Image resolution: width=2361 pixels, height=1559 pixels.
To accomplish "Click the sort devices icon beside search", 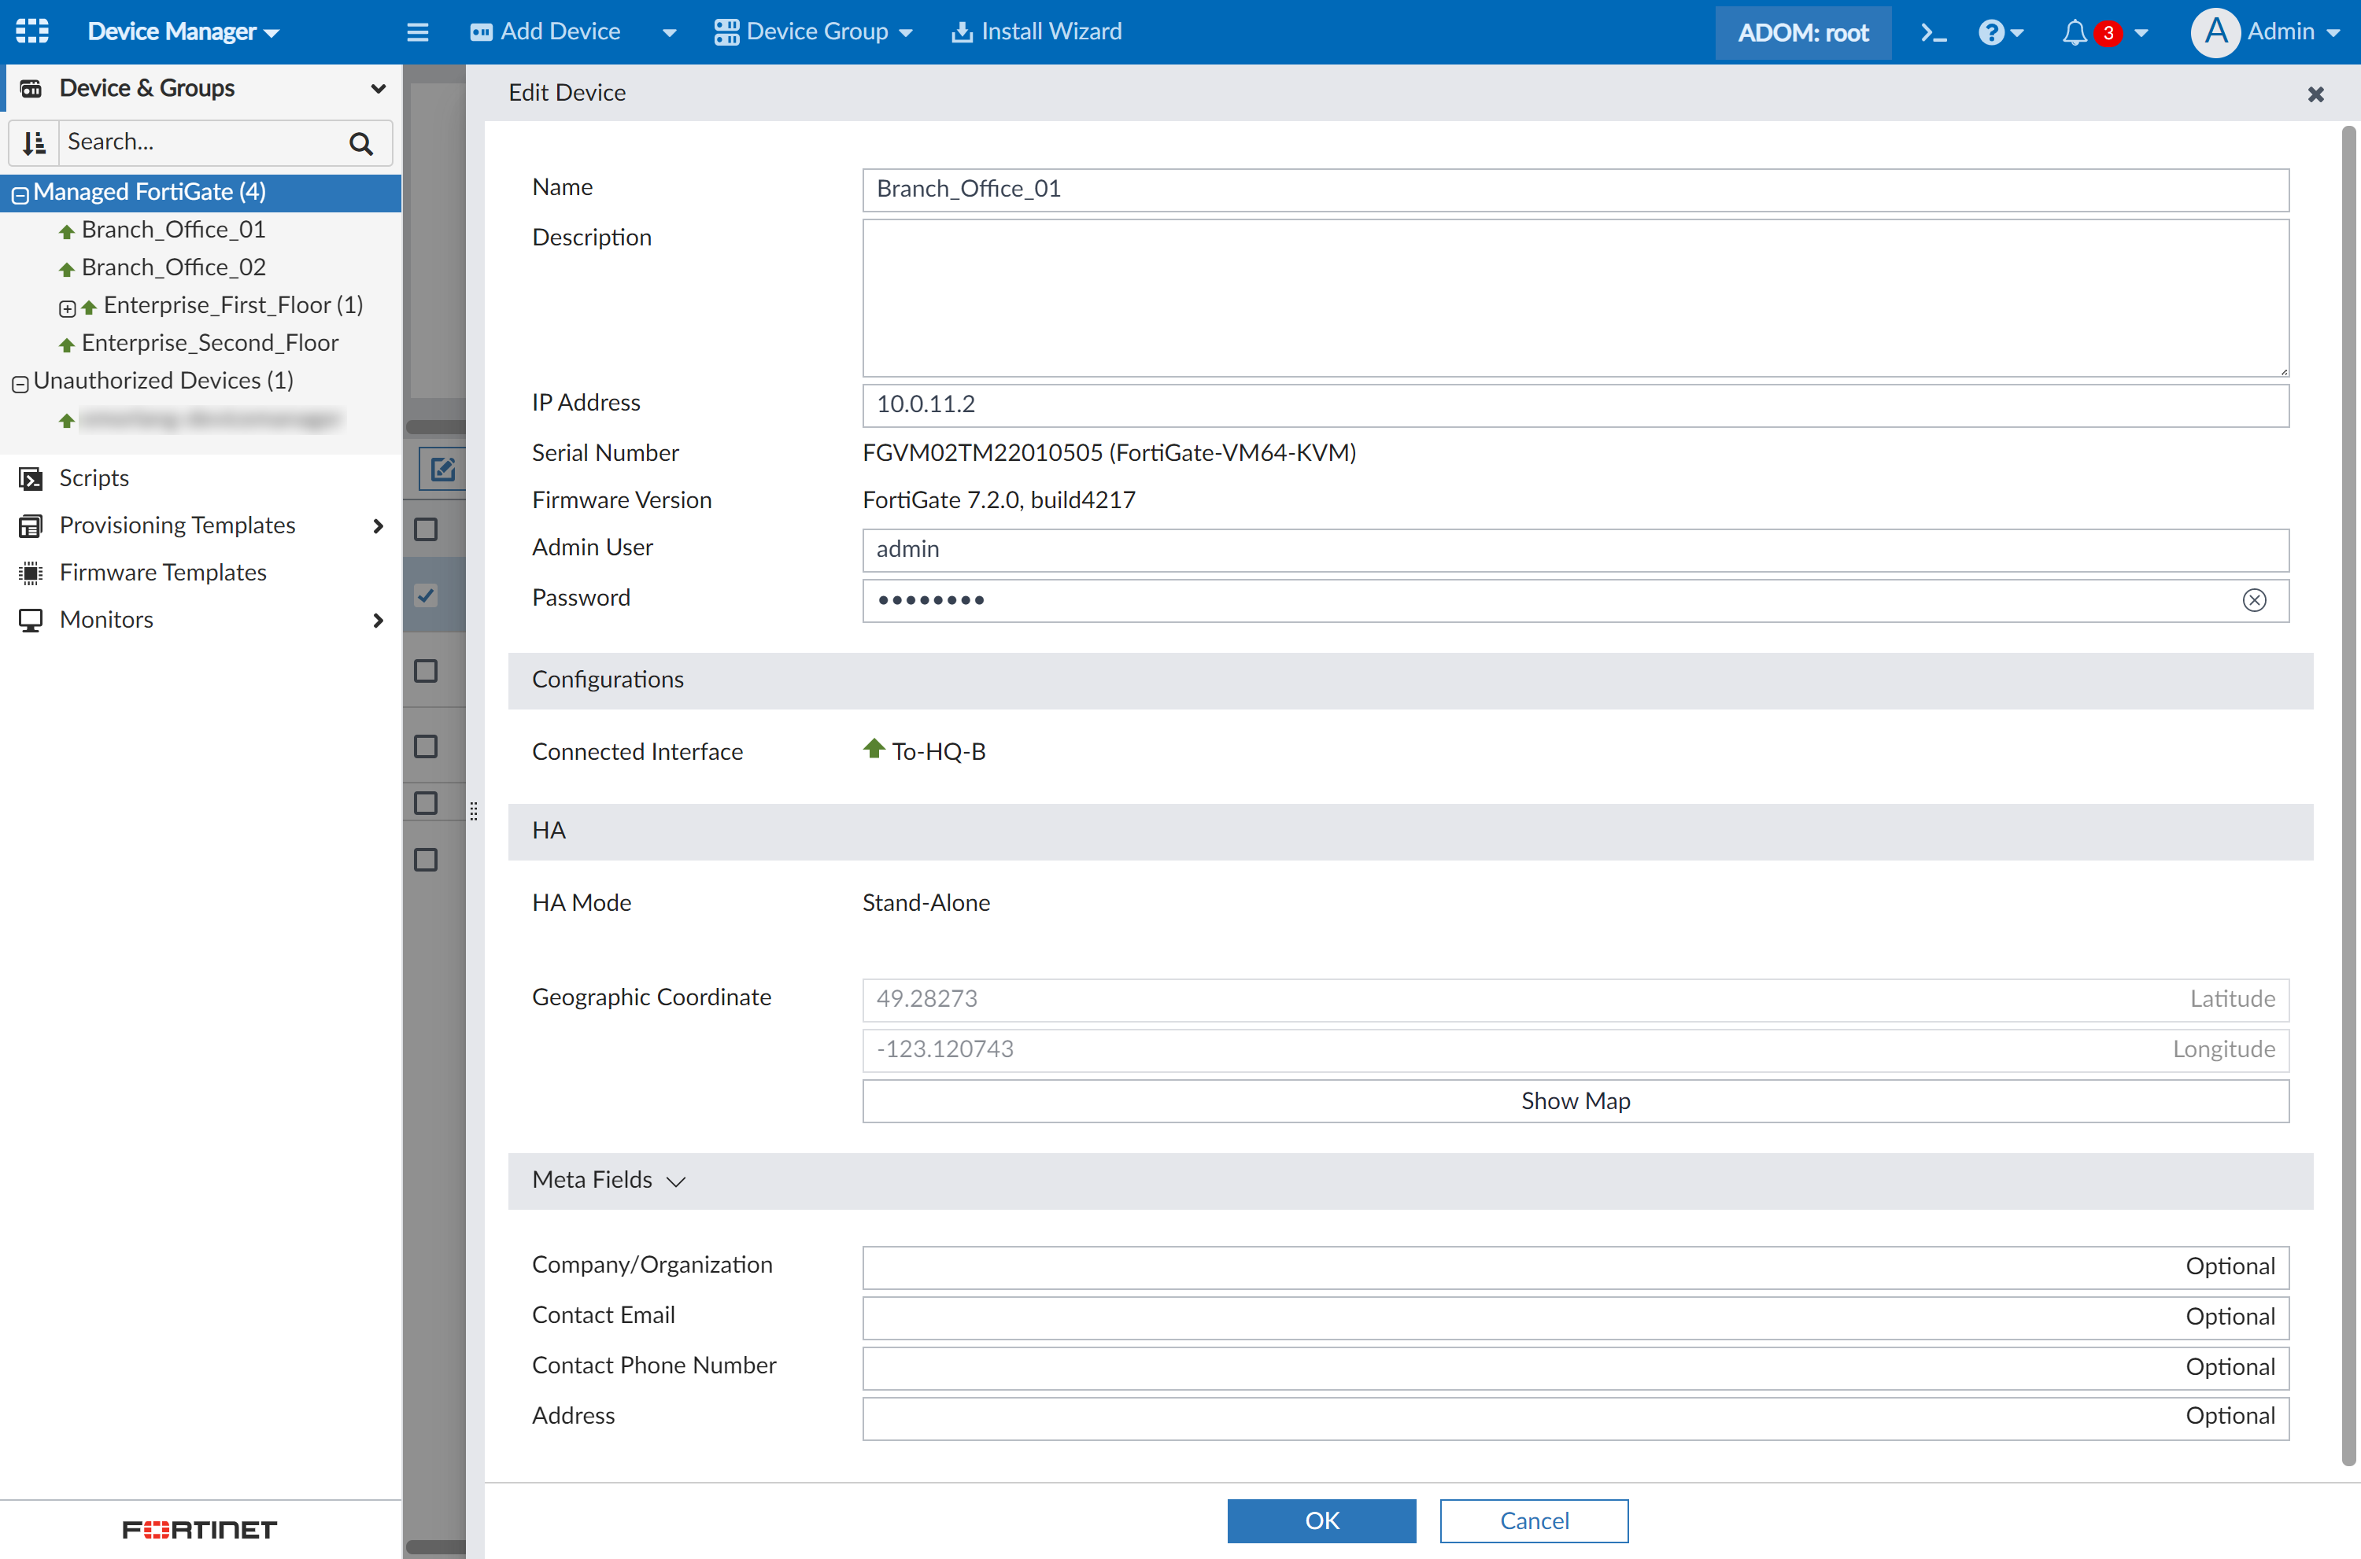I will 34,143.
